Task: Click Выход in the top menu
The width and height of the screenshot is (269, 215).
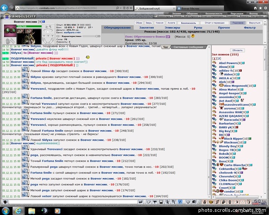Action: tap(253, 13)
